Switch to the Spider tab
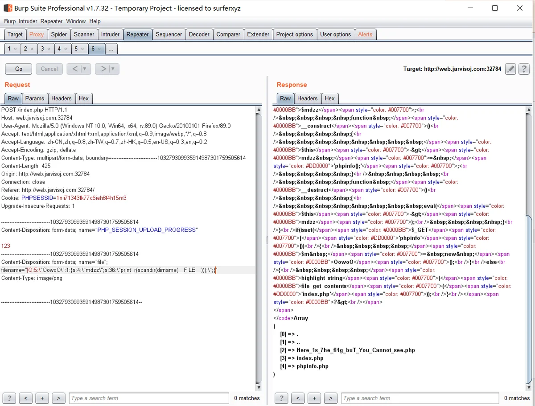This screenshot has width=535, height=406. [x=59, y=34]
